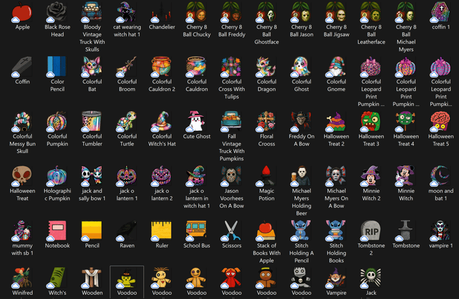The width and height of the screenshot is (459, 299).
Task: Select Michael Myers Holding Beer
Action: click(301, 176)
